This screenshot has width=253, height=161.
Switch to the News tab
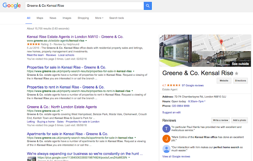[53, 18]
